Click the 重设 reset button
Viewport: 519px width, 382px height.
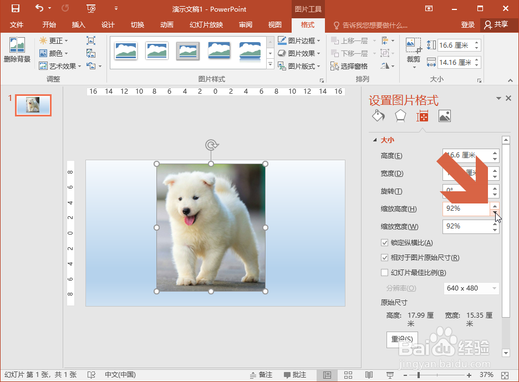click(401, 339)
